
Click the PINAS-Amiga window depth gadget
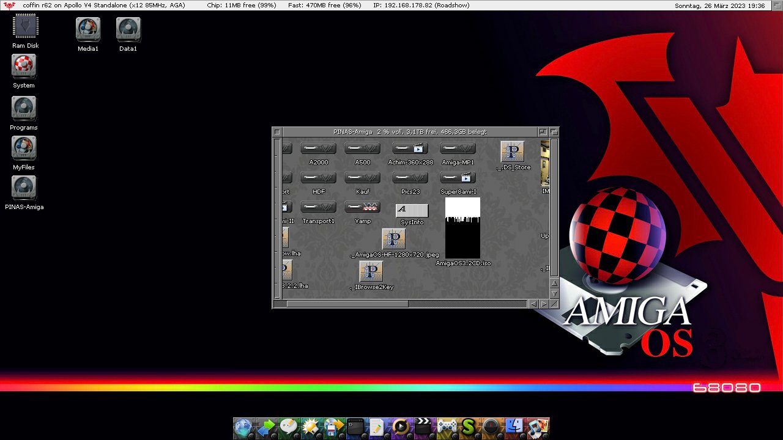coord(554,131)
